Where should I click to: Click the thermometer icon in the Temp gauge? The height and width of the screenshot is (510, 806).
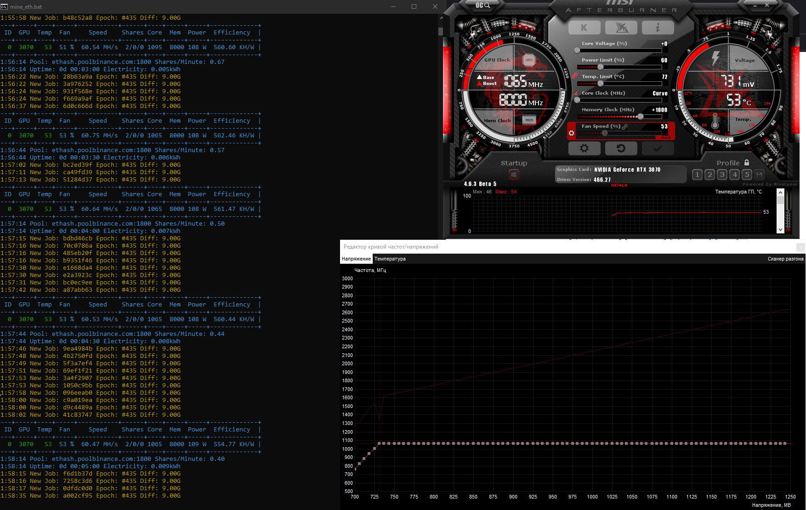(x=715, y=121)
